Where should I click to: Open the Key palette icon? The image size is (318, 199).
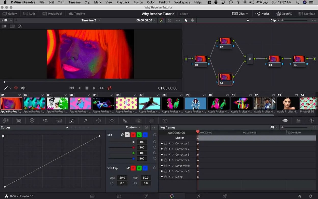pos(138,121)
